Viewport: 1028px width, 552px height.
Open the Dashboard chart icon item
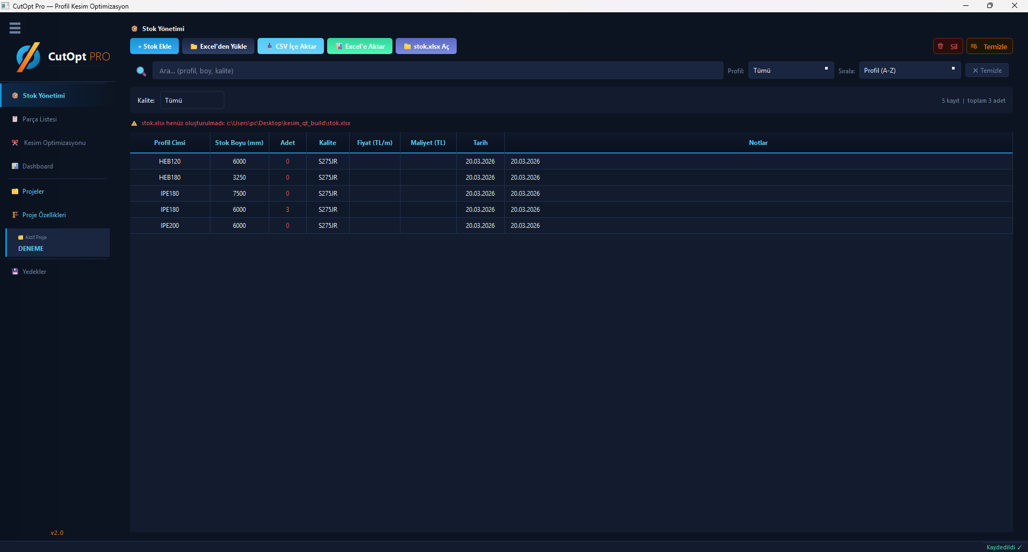tap(37, 166)
